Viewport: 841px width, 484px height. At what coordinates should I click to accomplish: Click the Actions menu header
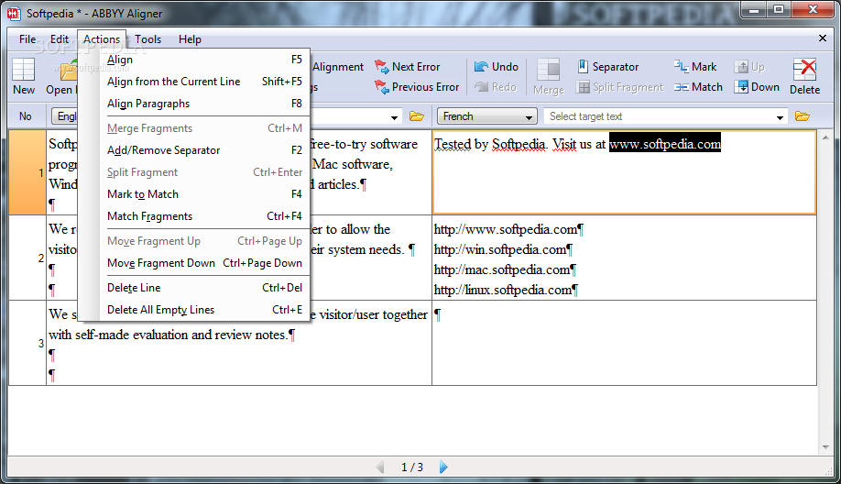click(102, 39)
